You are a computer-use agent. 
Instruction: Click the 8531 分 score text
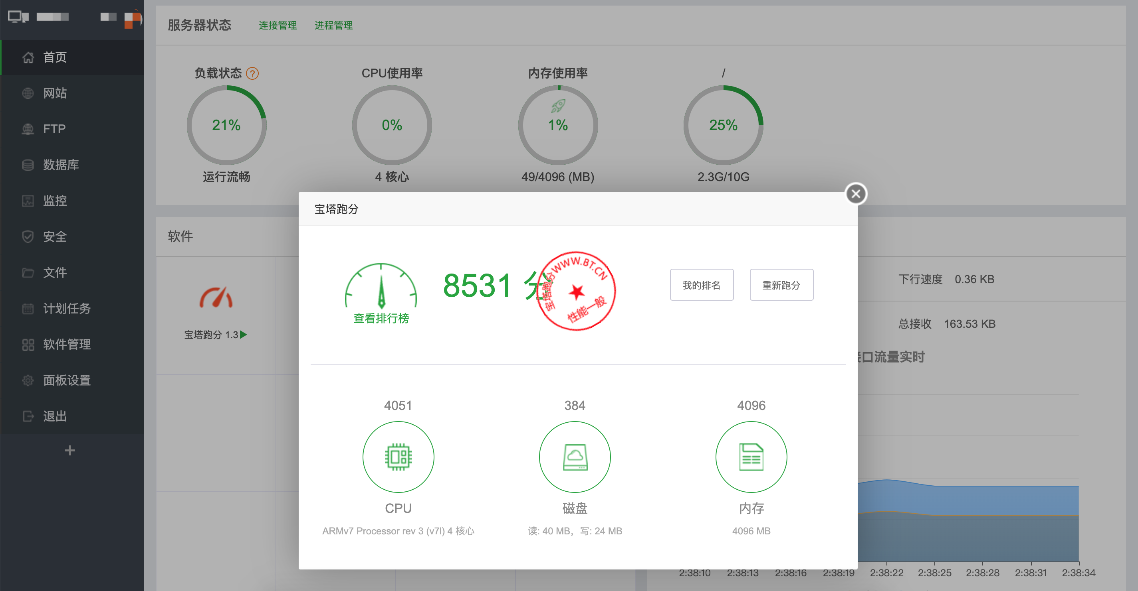497,286
